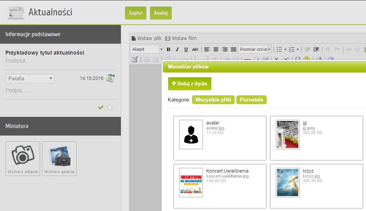The width and height of the screenshot is (366, 211).
Task: Open the calendar date picker icon
Action: [110, 78]
